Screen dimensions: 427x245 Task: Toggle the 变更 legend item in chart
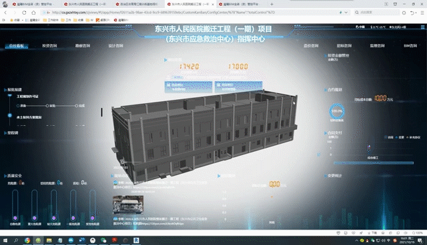(x=400, y=137)
